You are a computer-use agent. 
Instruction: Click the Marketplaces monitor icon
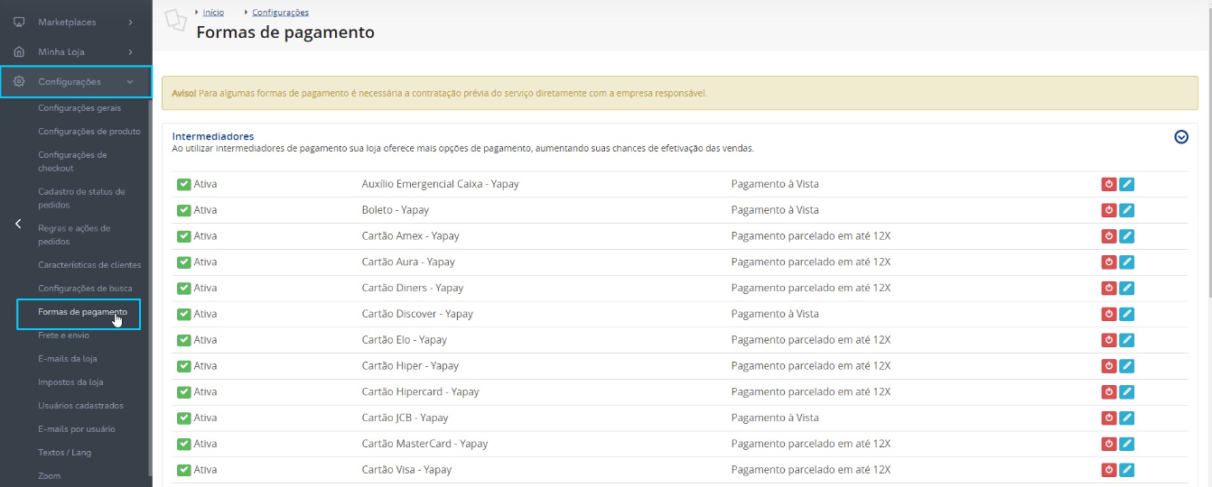19,22
